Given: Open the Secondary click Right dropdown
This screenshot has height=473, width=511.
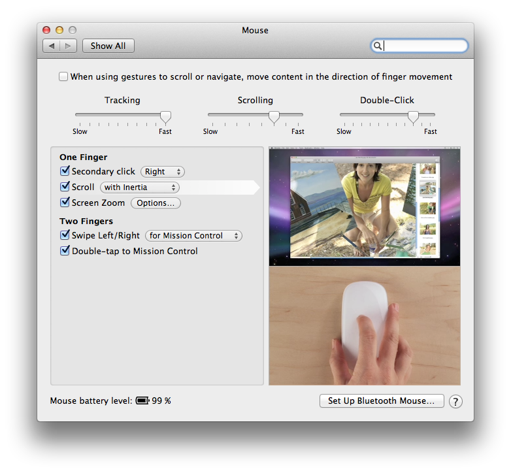Looking at the screenshot, I should pyautogui.click(x=163, y=172).
